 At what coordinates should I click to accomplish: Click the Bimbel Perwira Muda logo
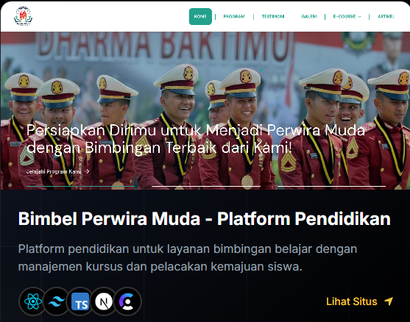[23, 16]
